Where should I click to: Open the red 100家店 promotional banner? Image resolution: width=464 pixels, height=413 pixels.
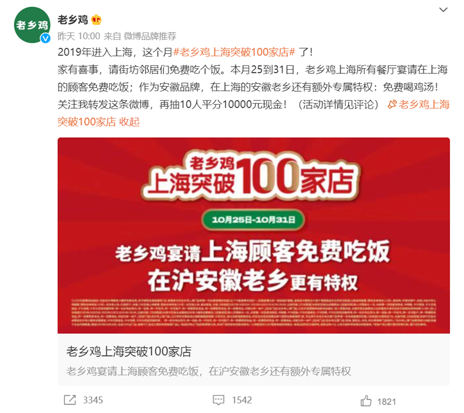tap(254, 235)
